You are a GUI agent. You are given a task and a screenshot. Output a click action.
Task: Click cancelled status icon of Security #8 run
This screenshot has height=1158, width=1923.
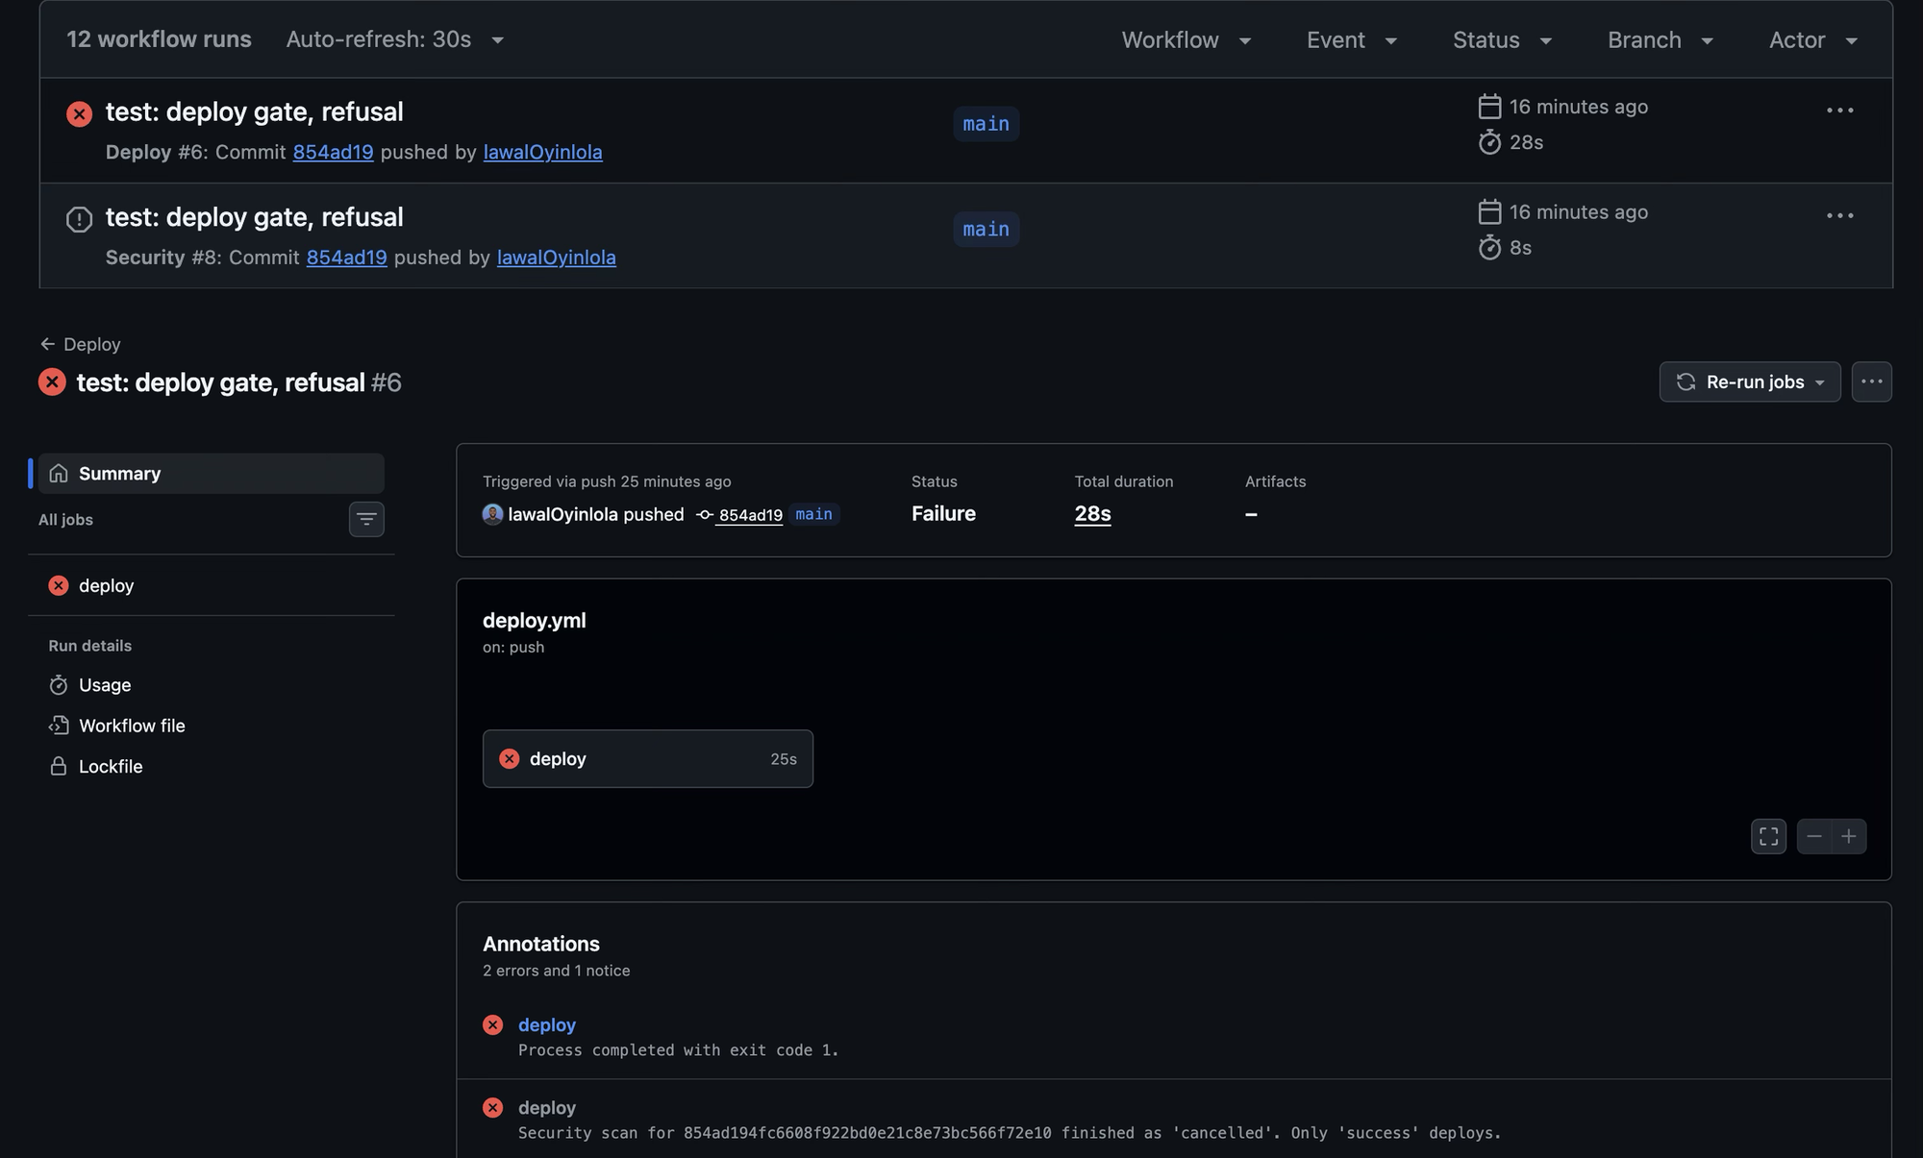(x=79, y=219)
